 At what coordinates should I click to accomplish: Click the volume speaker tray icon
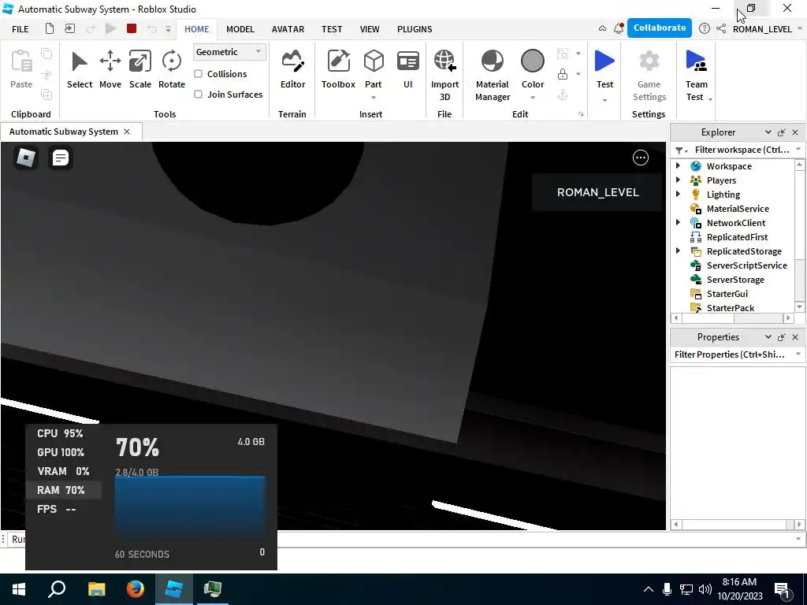pyautogui.click(x=705, y=589)
